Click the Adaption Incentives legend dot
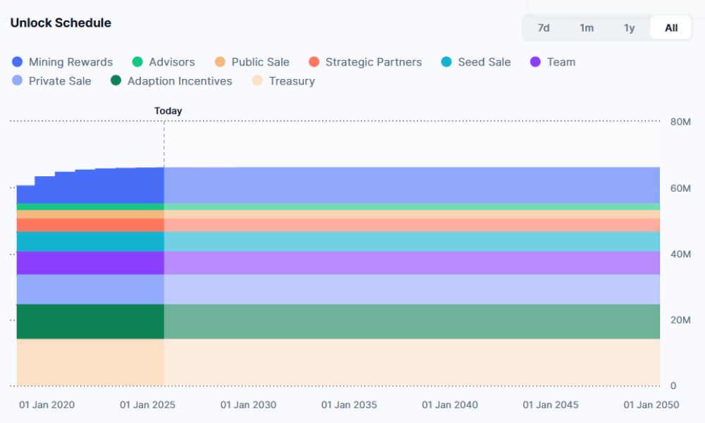The height and width of the screenshot is (423, 705). pyautogui.click(x=116, y=81)
